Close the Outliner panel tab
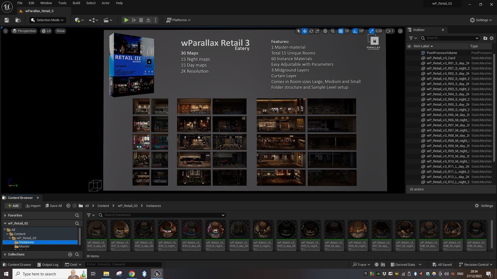Screen dimensions: 497x279 [x=443, y=30]
